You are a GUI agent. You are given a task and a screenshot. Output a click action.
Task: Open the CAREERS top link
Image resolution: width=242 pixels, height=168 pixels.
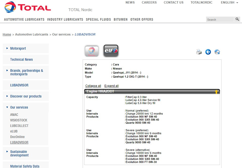(149, 3)
